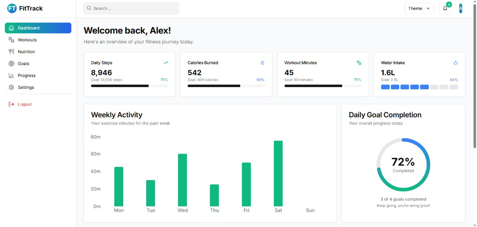477x227 pixels.
Task: Click "Welcome back, Alex!" heading
Action: [x=127, y=31]
